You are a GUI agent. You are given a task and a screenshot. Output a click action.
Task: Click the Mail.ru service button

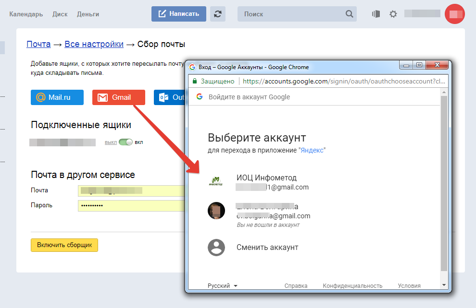[57, 97]
